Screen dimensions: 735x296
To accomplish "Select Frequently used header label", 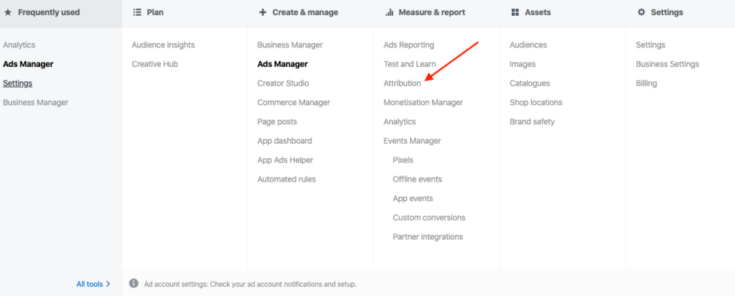I will pyautogui.click(x=49, y=13).
